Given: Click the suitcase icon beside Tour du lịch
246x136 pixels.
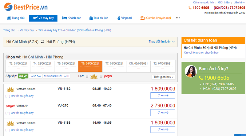Looking at the screenshot, I should coord(91,18).
